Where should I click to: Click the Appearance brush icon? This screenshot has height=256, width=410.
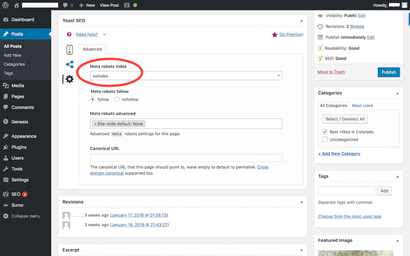(6, 136)
